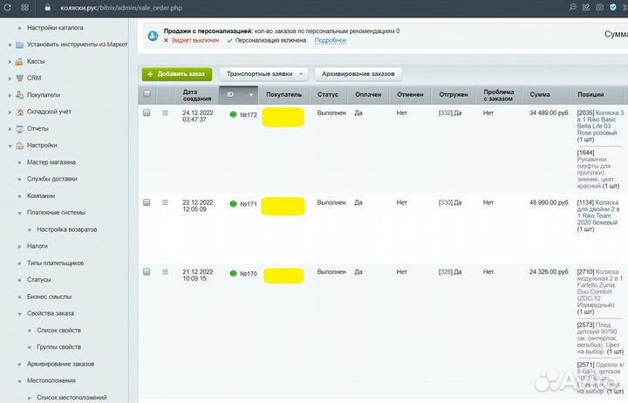Click the CRM section icon

(x=19, y=78)
